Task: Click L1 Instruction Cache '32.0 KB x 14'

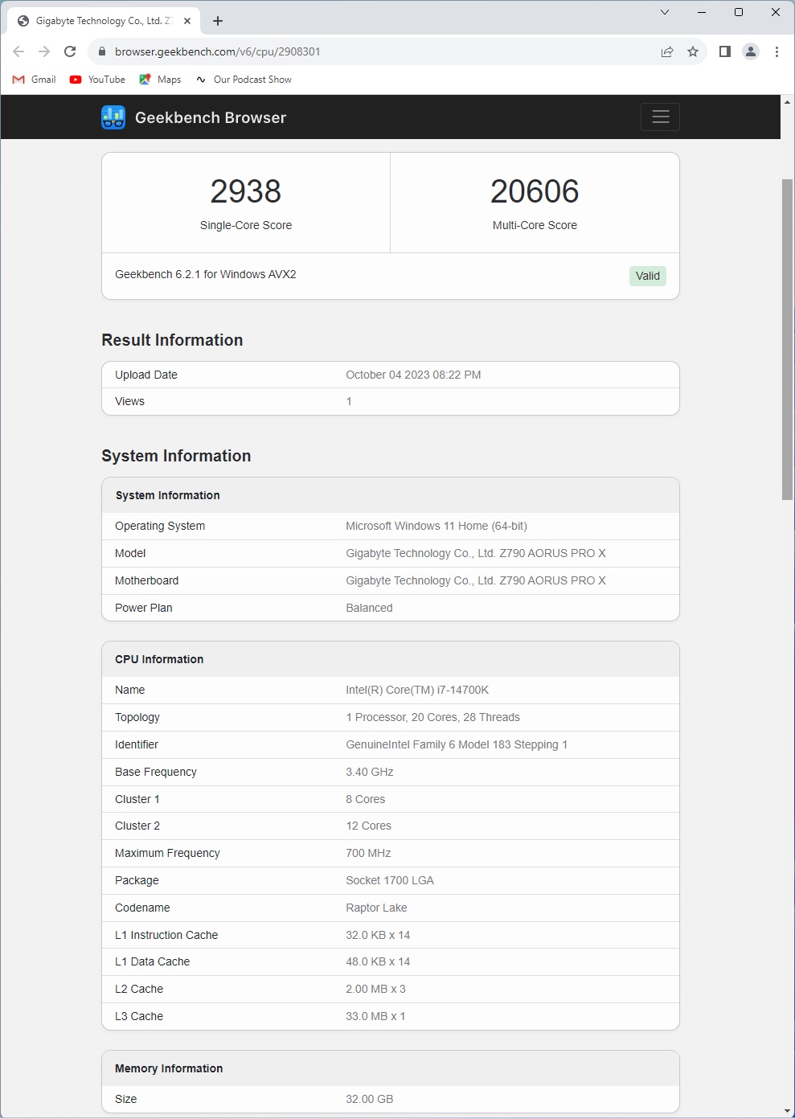Action: pos(378,935)
